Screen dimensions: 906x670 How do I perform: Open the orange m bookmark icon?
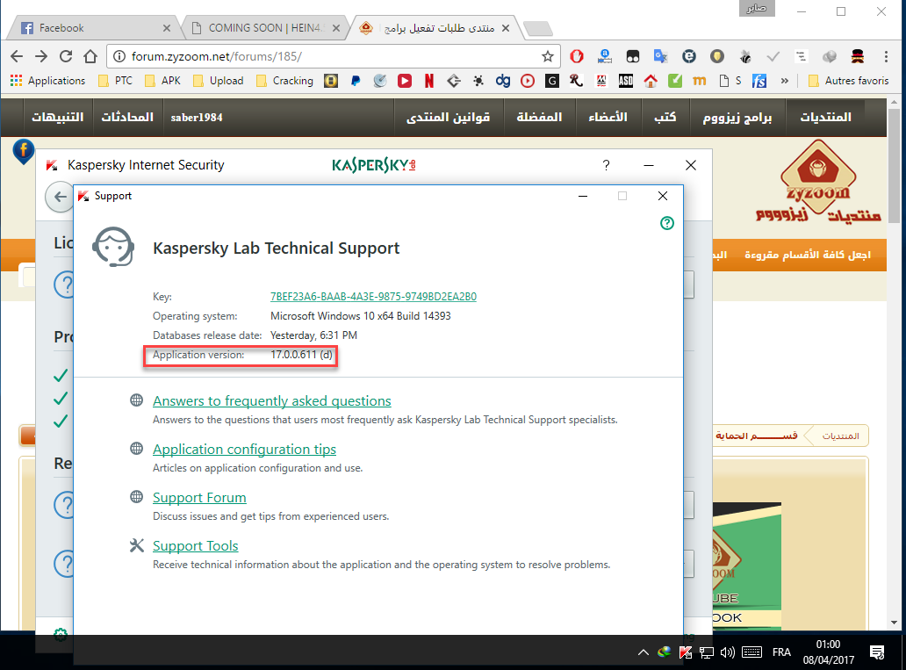(699, 81)
